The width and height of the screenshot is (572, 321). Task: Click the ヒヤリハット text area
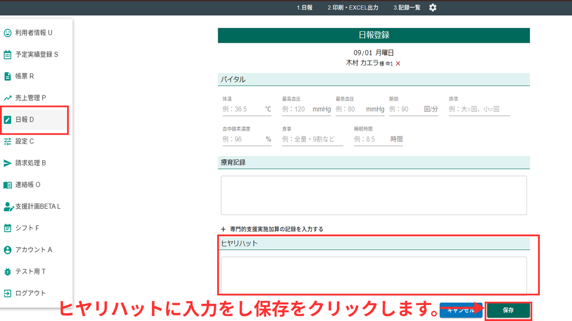(374, 274)
